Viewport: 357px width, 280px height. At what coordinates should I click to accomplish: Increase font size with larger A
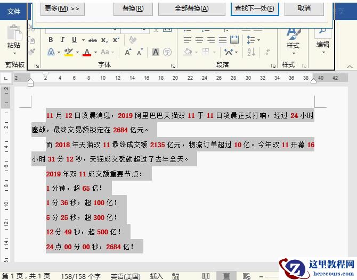(x=128, y=52)
